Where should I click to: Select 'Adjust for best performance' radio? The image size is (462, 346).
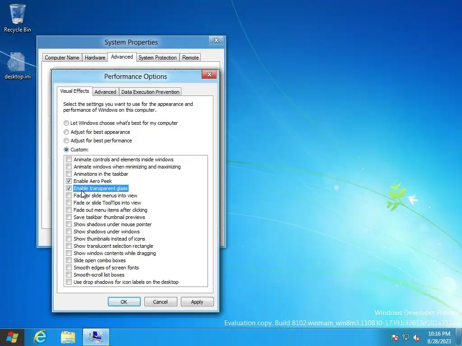tap(66, 141)
